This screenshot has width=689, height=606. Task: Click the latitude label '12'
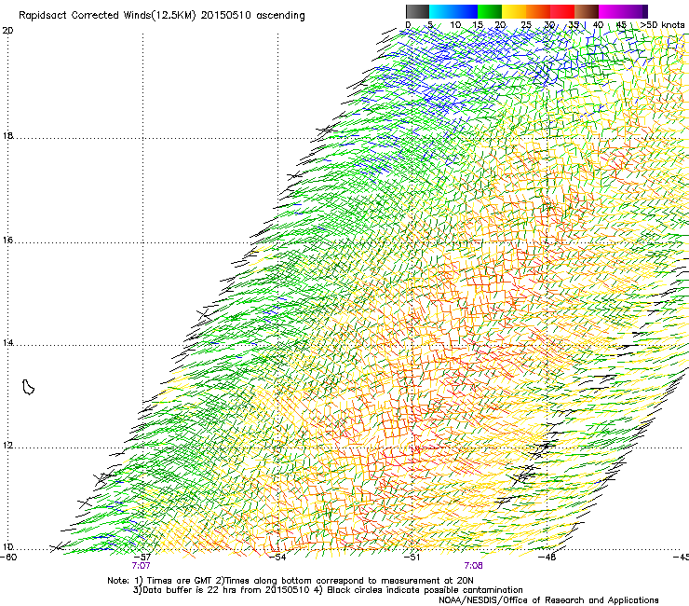(x=7, y=446)
